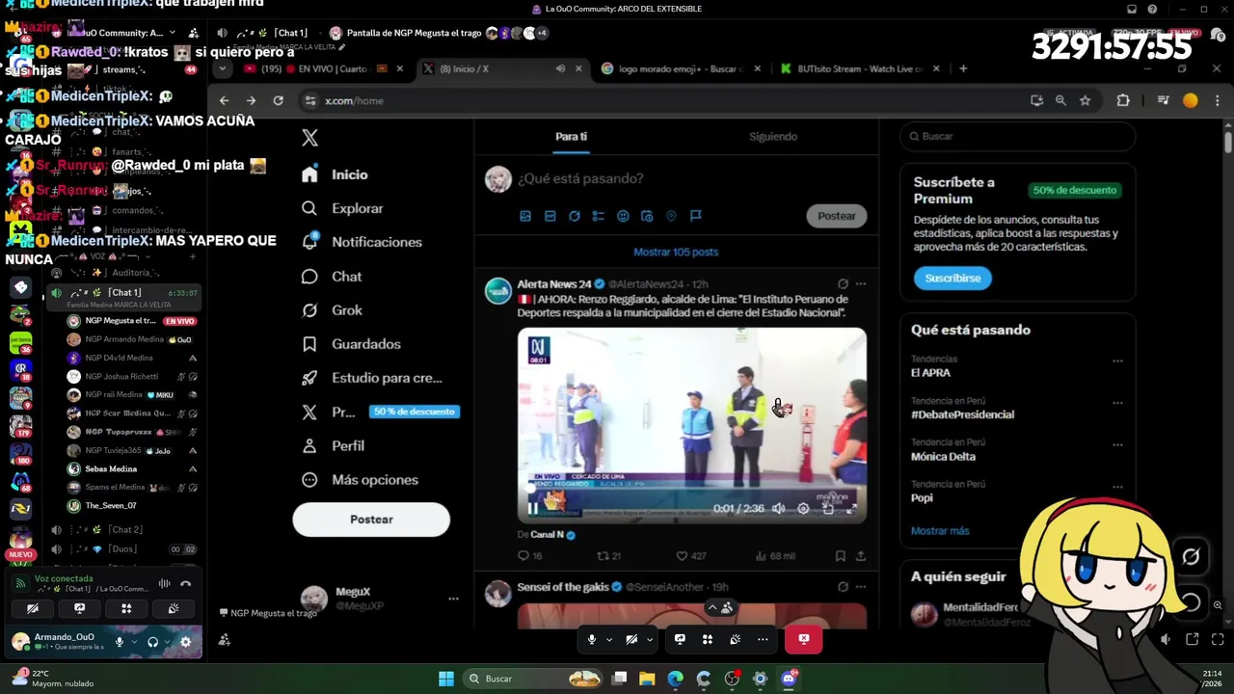Enter fullscreen on the Canal N video

[x=851, y=508]
